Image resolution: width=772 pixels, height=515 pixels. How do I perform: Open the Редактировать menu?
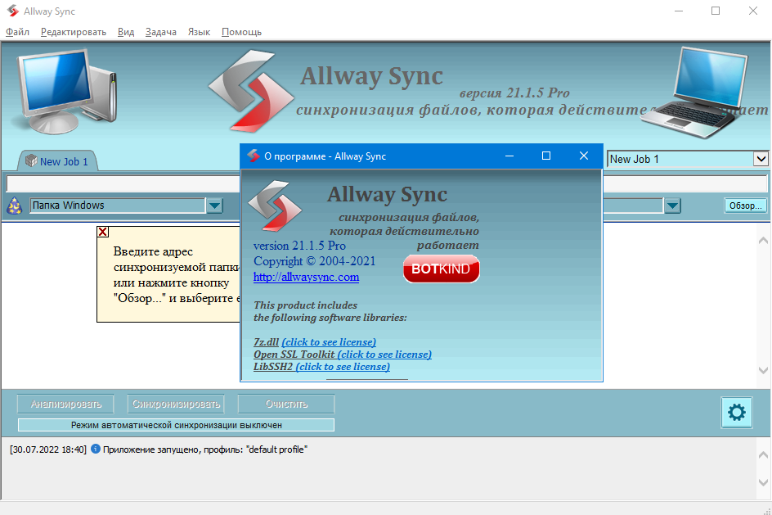(74, 32)
